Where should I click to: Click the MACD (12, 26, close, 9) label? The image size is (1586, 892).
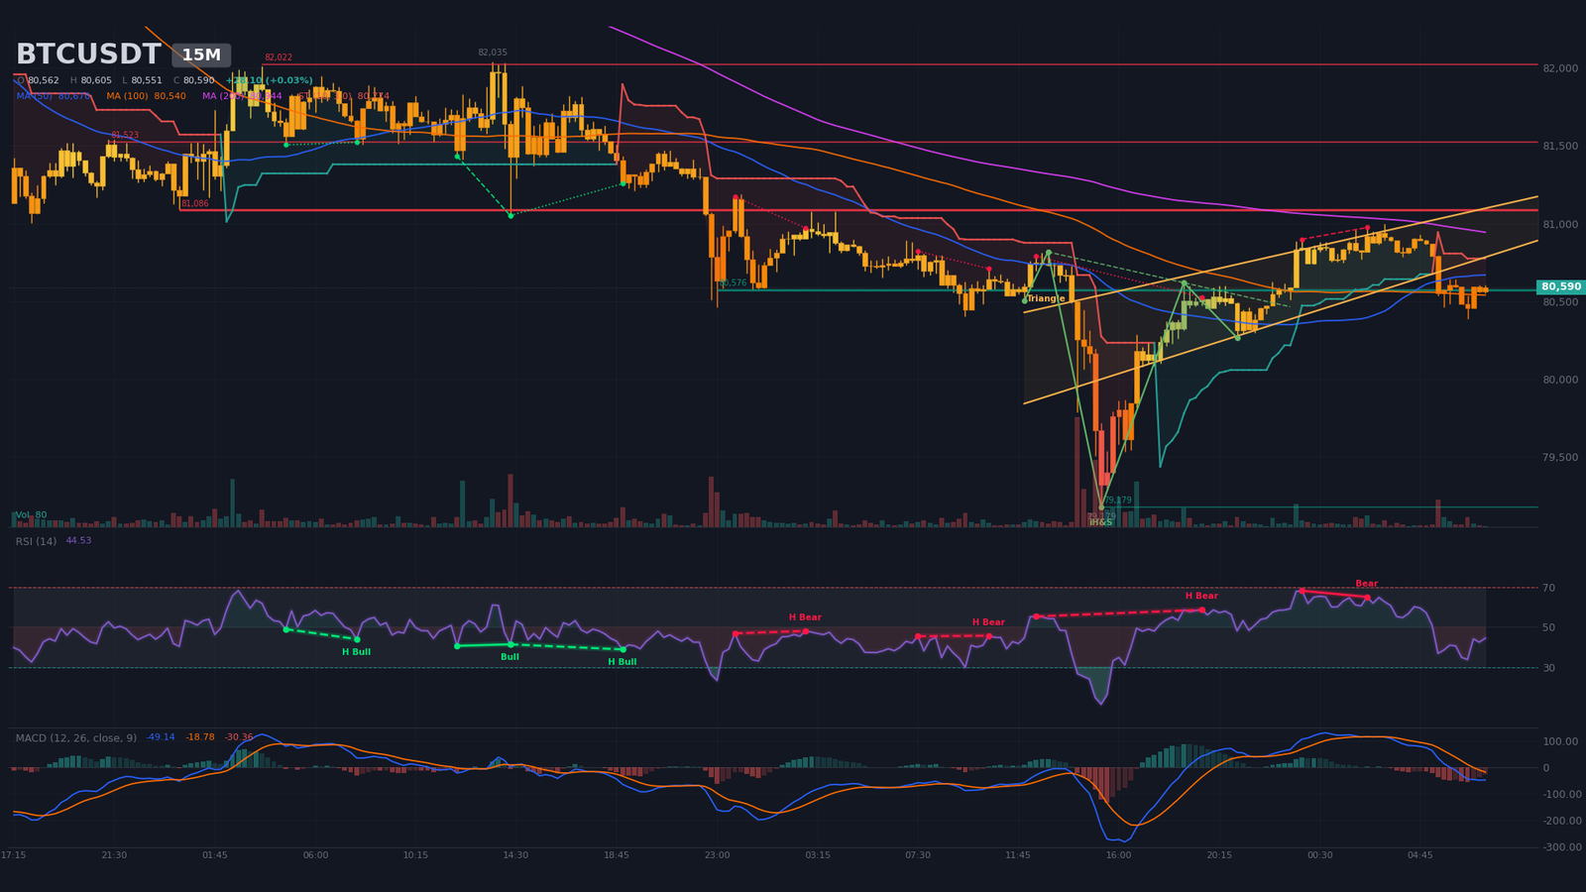tap(76, 737)
